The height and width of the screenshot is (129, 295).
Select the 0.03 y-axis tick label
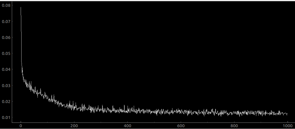tap(6, 86)
